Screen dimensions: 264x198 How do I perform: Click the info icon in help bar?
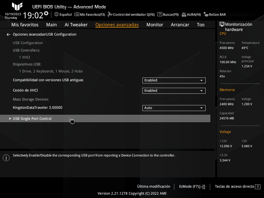tap(6, 158)
